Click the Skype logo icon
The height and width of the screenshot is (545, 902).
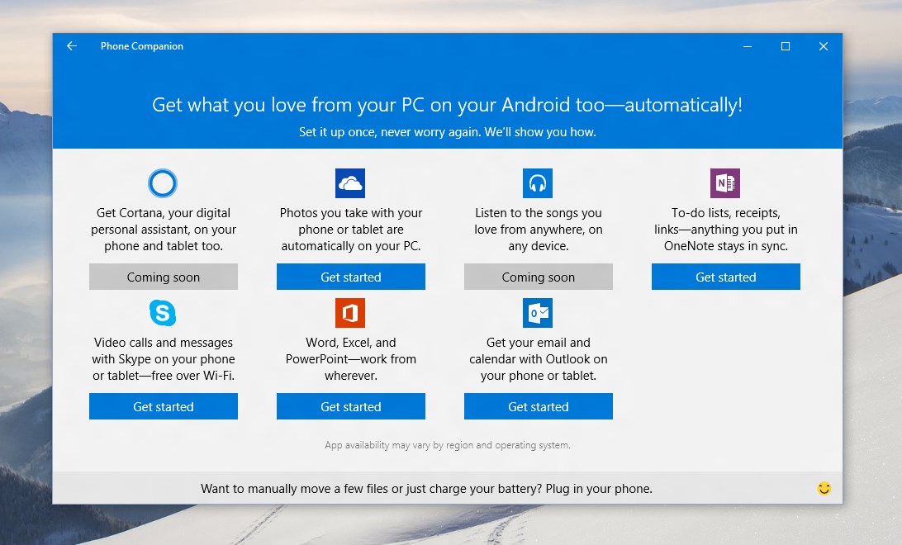[x=163, y=313]
